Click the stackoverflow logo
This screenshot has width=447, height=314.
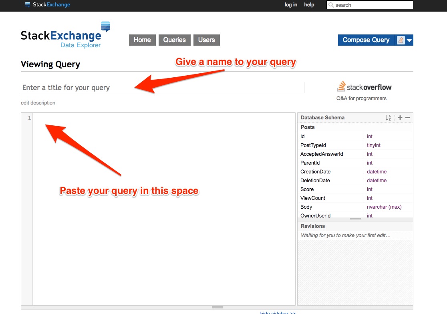click(364, 87)
